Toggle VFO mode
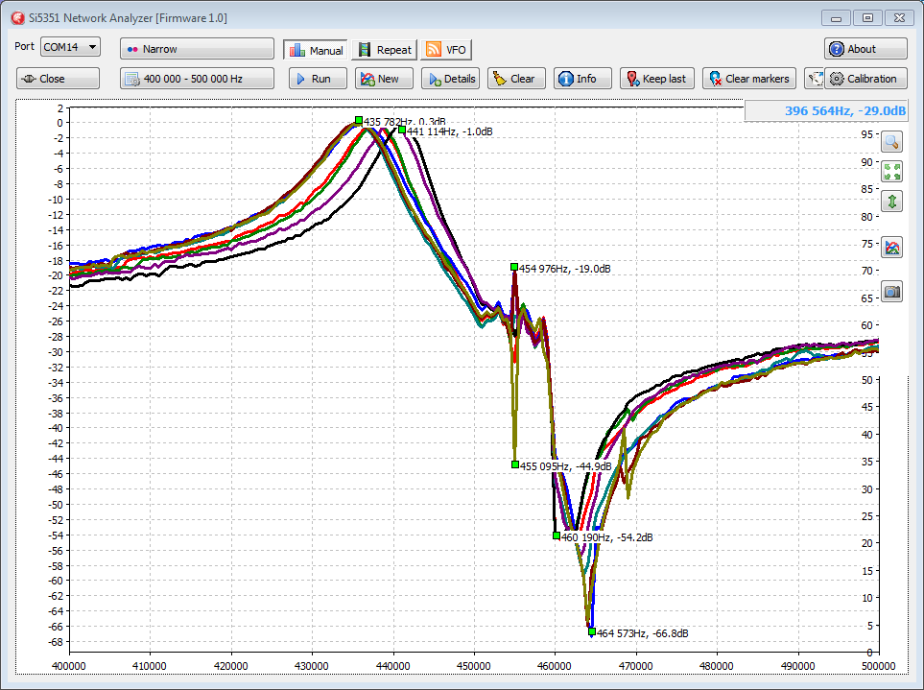924x690 pixels. (446, 50)
